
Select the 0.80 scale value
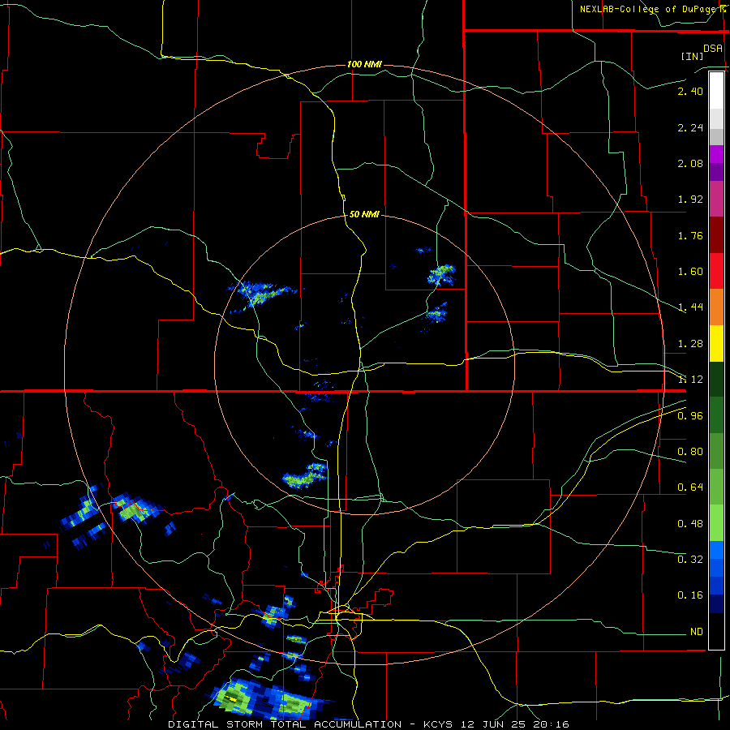pos(690,452)
